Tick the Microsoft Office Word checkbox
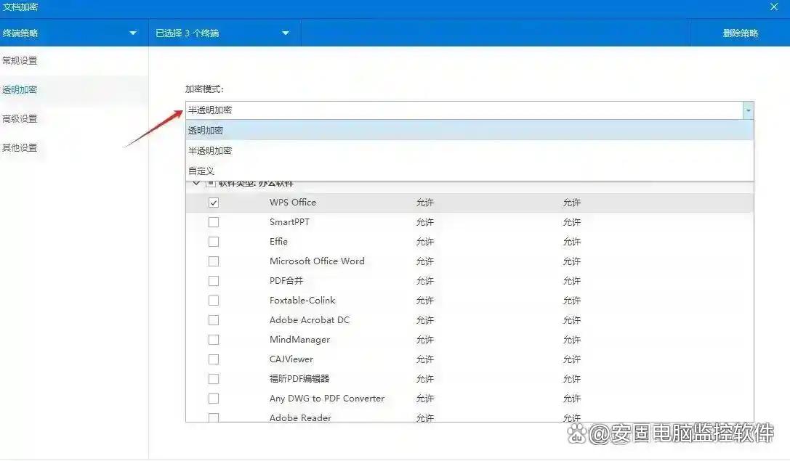790x461 pixels. pyautogui.click(x=214, y=261)
